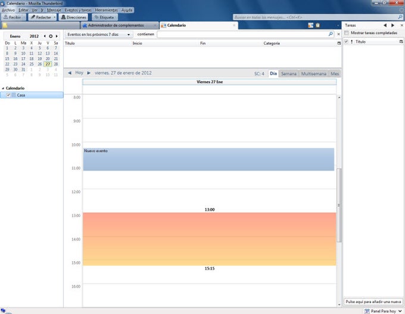The height and width of the screenshot is (314, 405).
Task: Show next pane in Tareas panel
Action: point(393,26)
